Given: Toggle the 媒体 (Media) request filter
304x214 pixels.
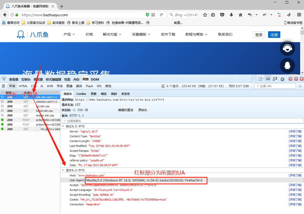Looking at the screenshot, I should pos(79,86).
